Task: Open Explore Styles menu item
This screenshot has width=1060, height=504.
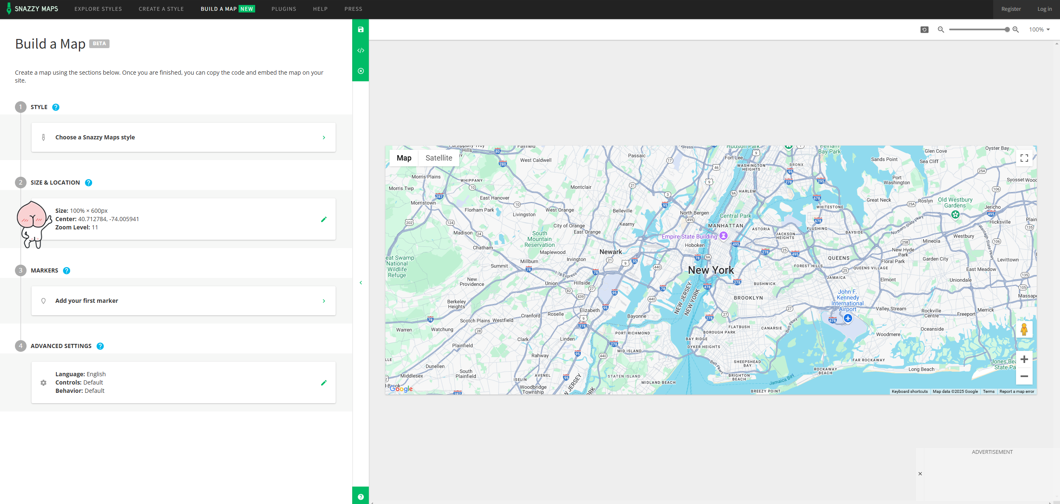Action: point(98,9)
